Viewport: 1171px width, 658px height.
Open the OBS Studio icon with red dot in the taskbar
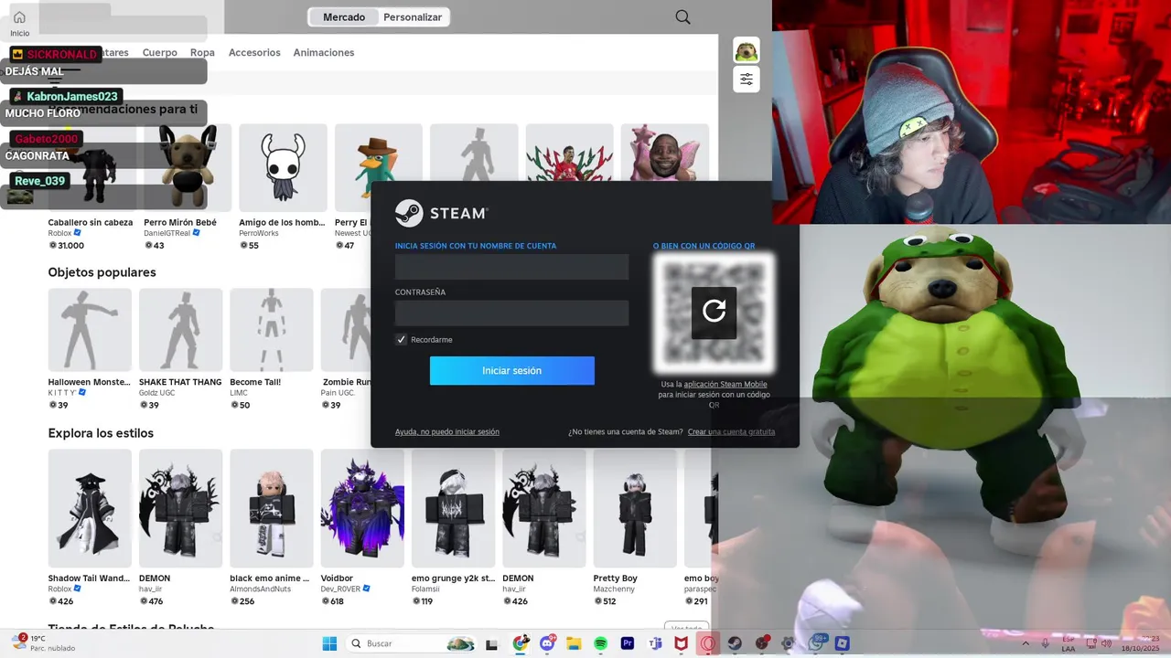point(762,643)
